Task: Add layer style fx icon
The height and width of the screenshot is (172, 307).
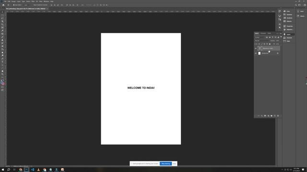Action: (262, 116)
